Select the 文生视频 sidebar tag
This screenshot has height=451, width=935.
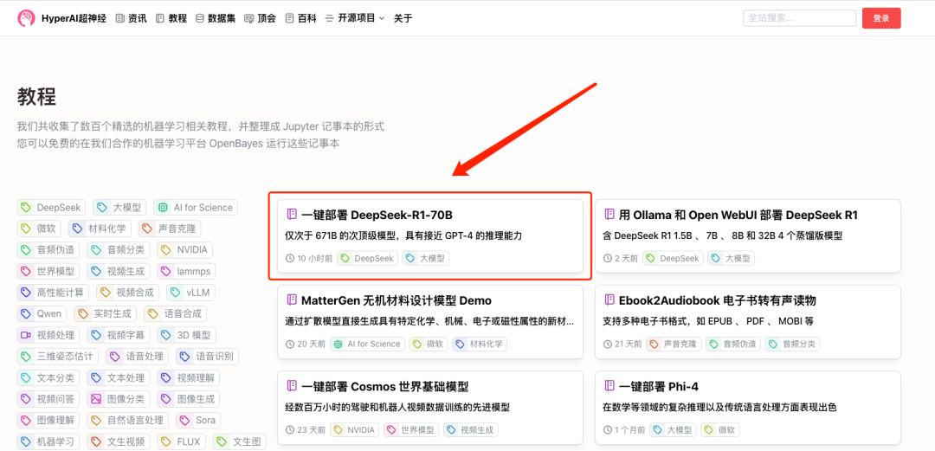click(x=119, y=442)
